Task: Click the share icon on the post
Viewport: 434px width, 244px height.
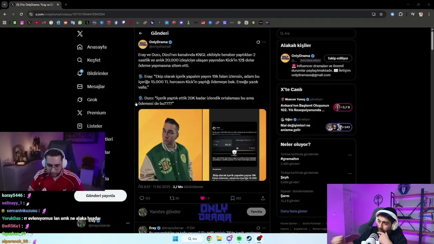Action: pyautogui.click(x=263, y=198)
